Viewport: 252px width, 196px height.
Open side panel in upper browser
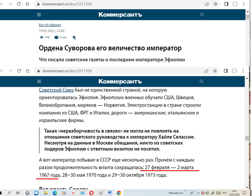[226, 4]
